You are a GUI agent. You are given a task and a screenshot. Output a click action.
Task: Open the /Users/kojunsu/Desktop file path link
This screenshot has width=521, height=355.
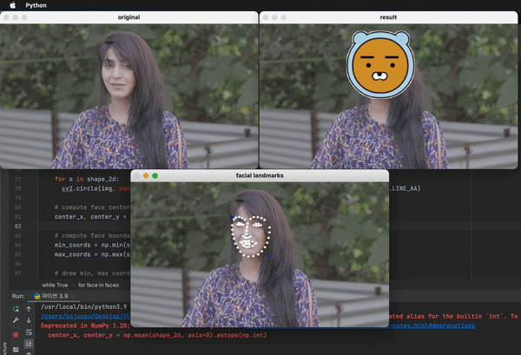coord(86,316)
